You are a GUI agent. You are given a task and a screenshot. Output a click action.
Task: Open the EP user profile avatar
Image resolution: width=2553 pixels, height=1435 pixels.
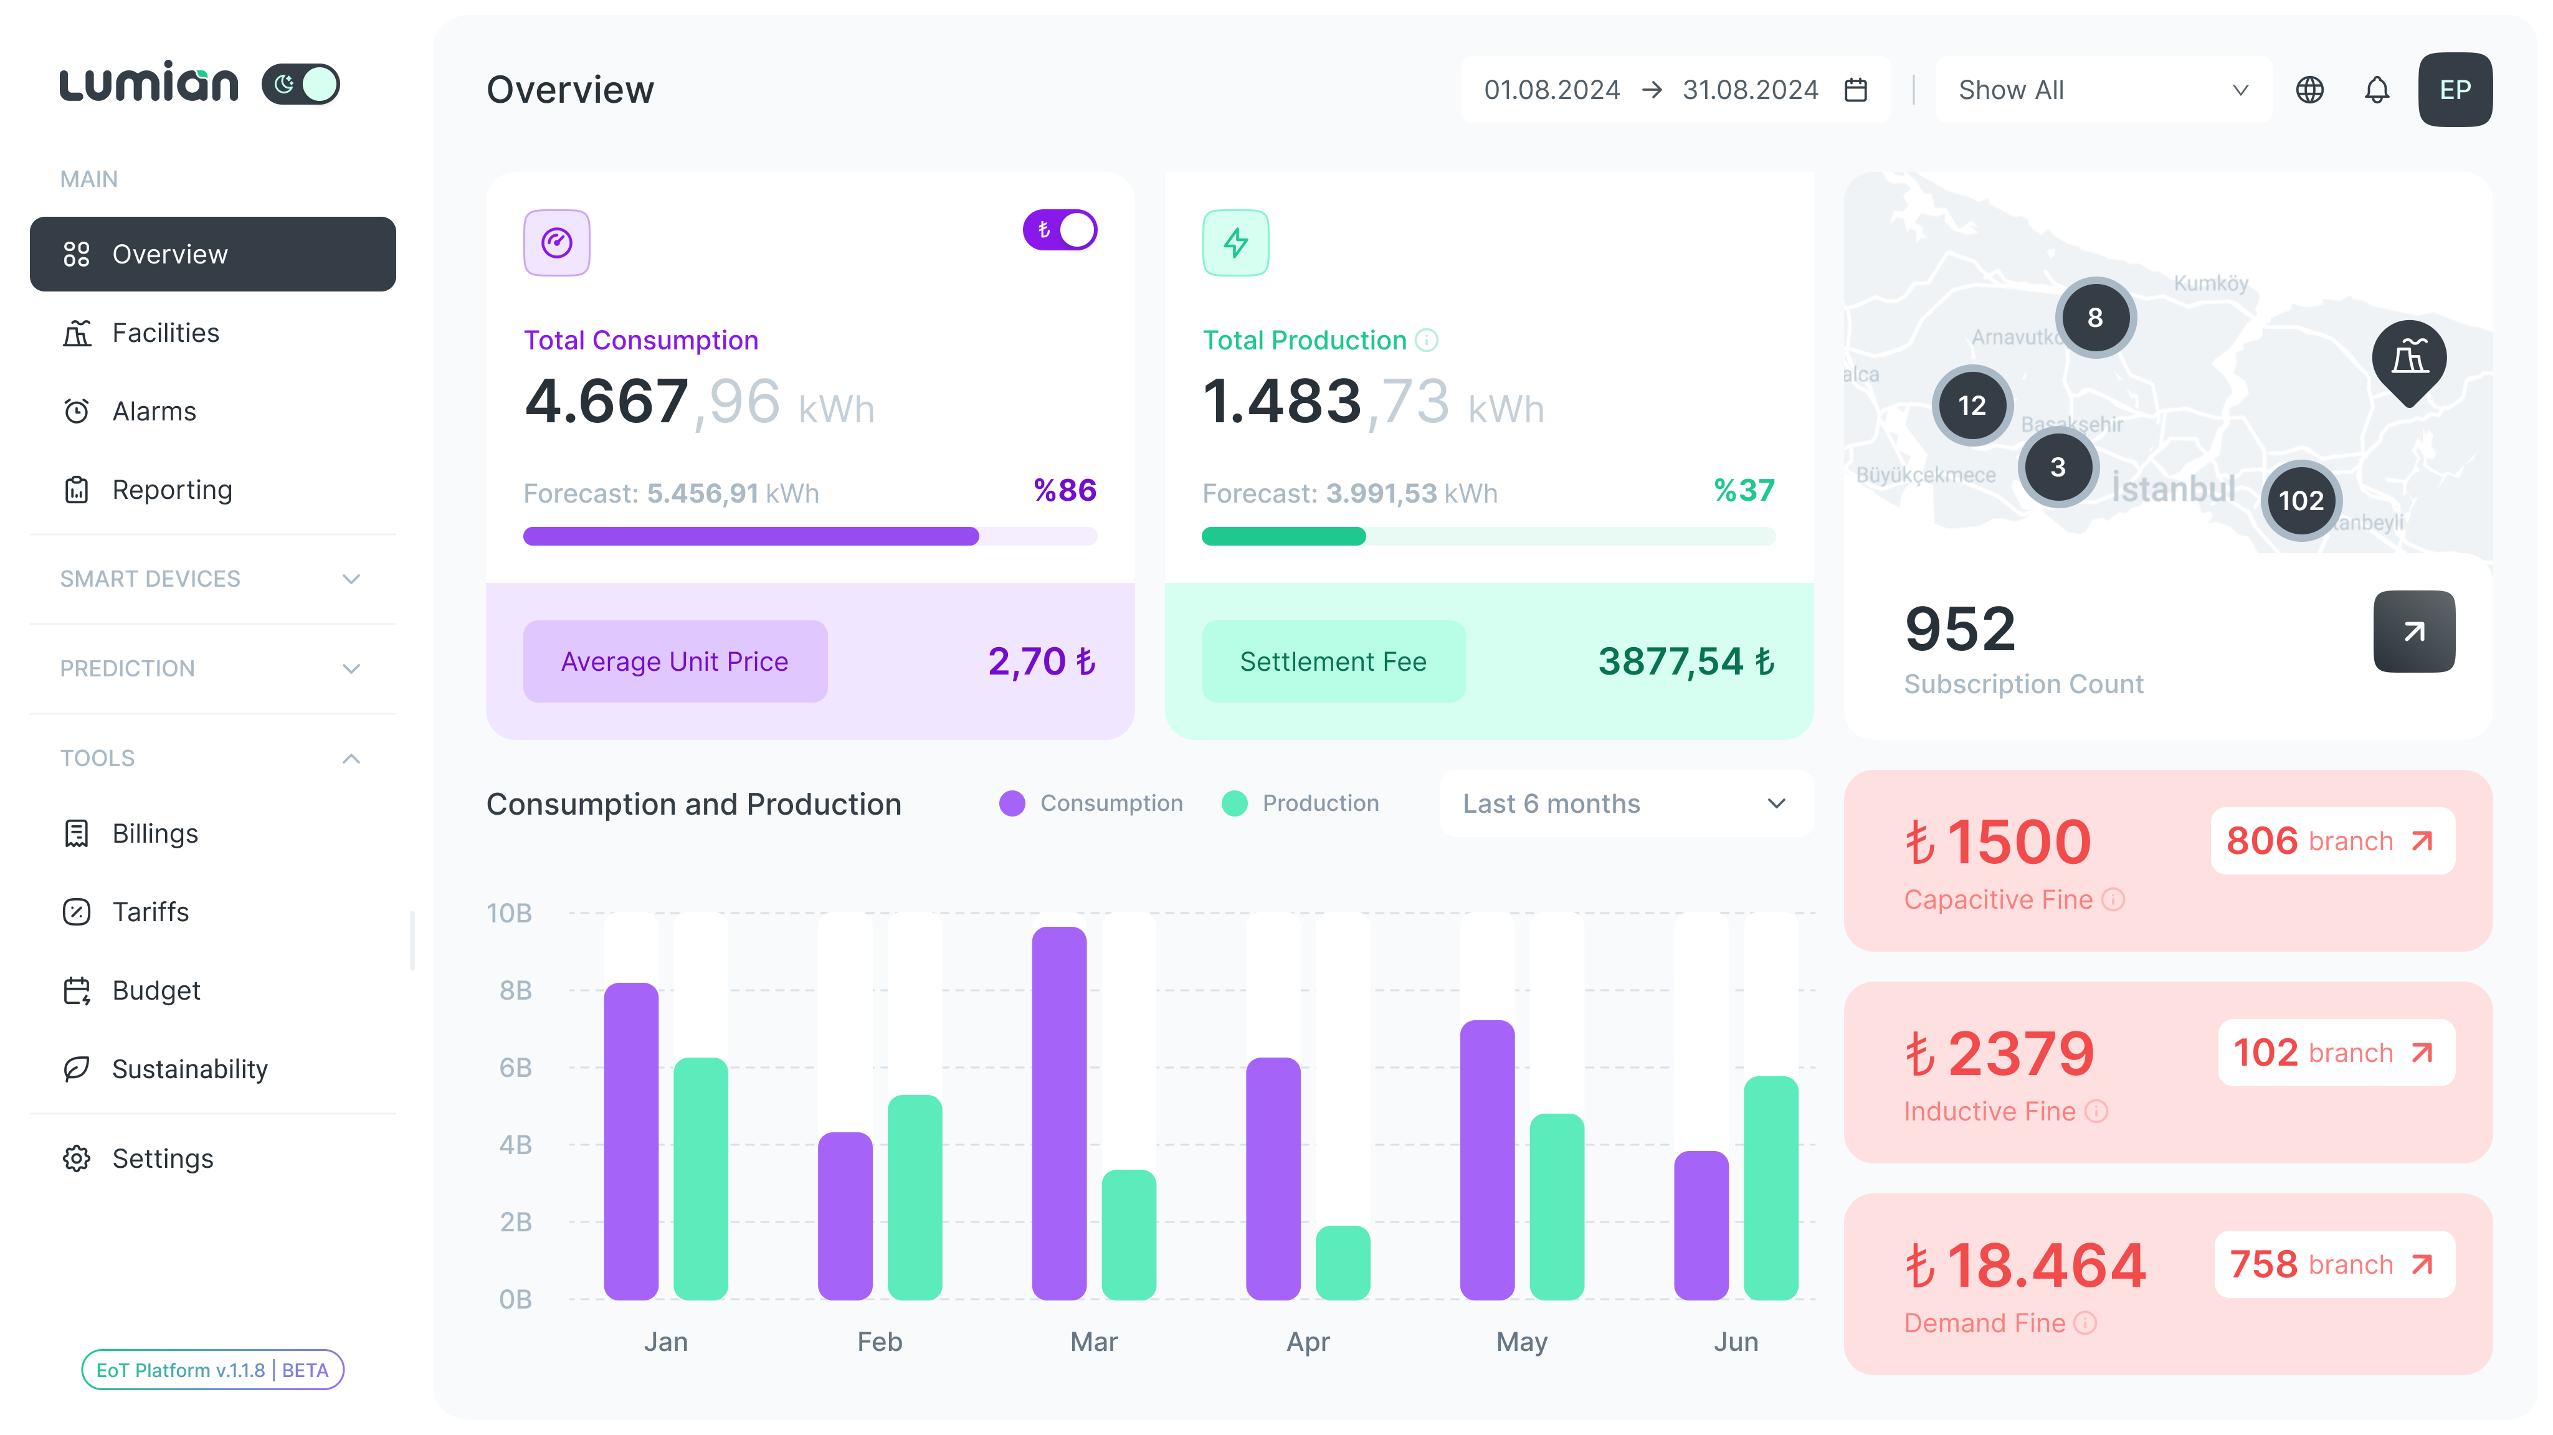tap(2455, 90)
